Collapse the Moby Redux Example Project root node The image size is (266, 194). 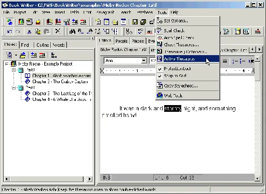(x=7, y=64)
